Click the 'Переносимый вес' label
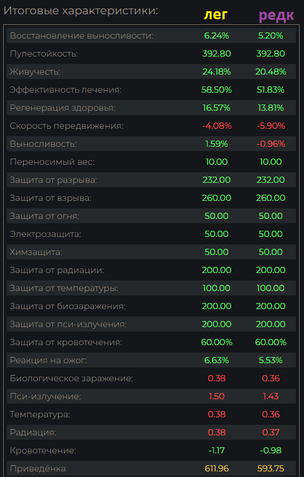The height and width of the screenshot is (477, 304). [52, 162]
